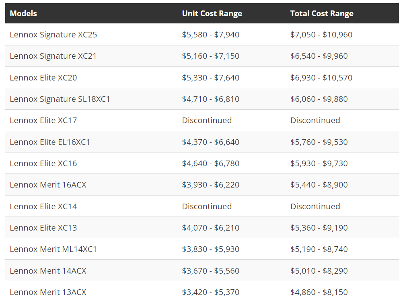Click the Models column header

pyautogui.click(x=23, y=13)
